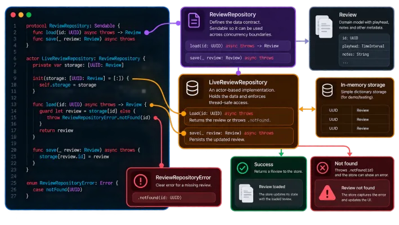This screenshot has width=399, height=225.
Task: Click the yellow minimize dot in the code window
Action: tap(21, 15)
